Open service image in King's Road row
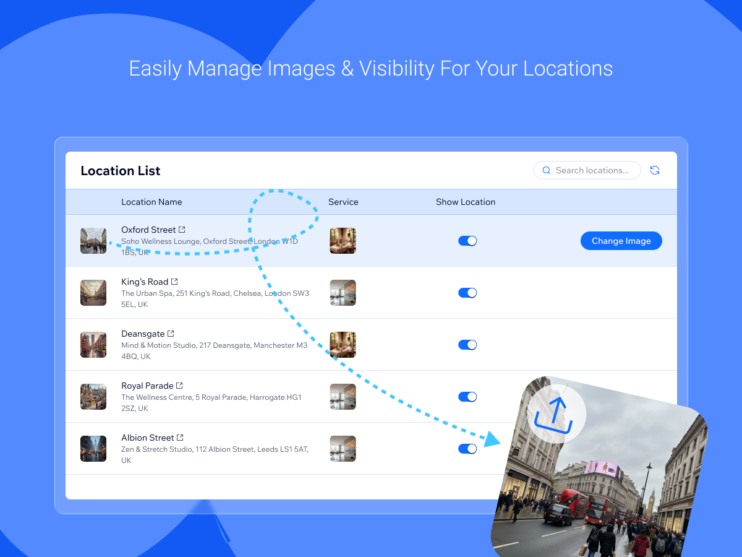The image size is (742, 557). pyautogui.click(x=343, y=293)
